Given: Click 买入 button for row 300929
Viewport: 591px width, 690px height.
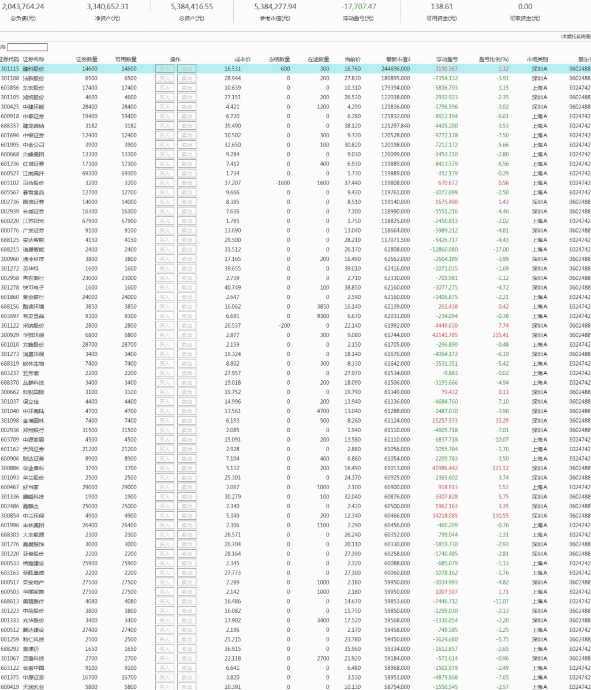Looking at the screenshot, I should (x=164, y=335).
